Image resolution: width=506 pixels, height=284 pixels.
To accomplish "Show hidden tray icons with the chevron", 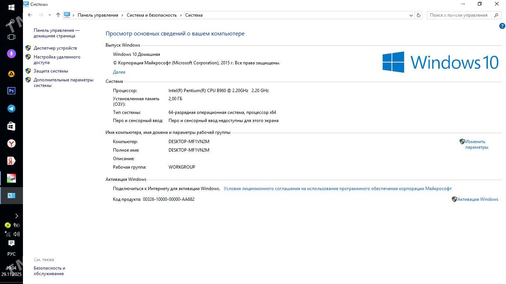I will tap(16, 216).
